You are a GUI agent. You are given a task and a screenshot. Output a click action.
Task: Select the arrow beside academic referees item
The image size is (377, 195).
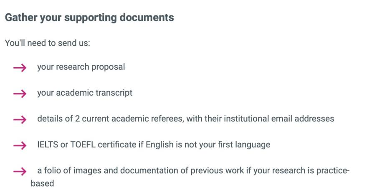coord(20,119)
